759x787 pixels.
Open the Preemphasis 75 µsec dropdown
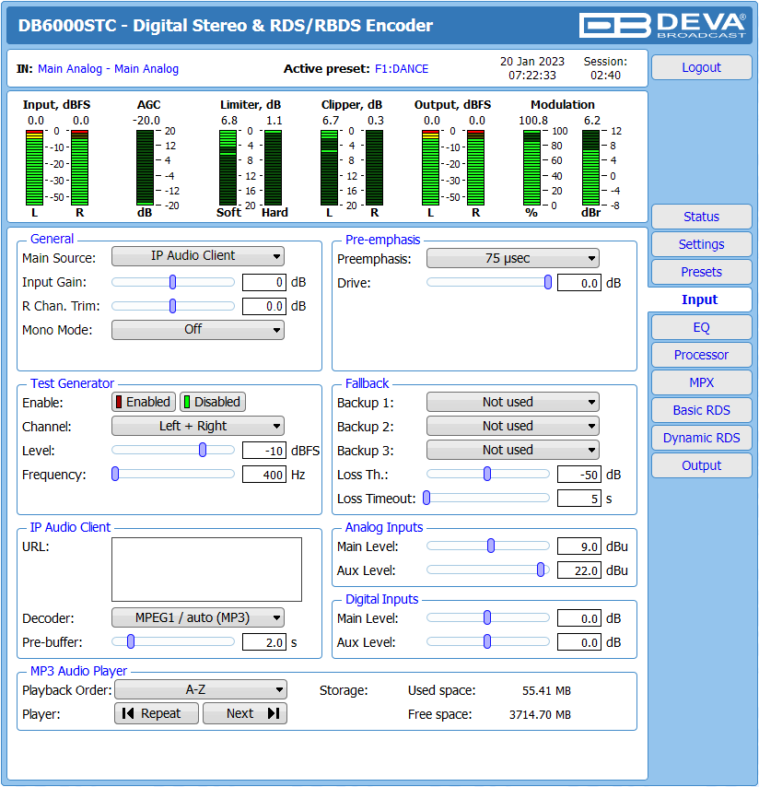[513, 258]
